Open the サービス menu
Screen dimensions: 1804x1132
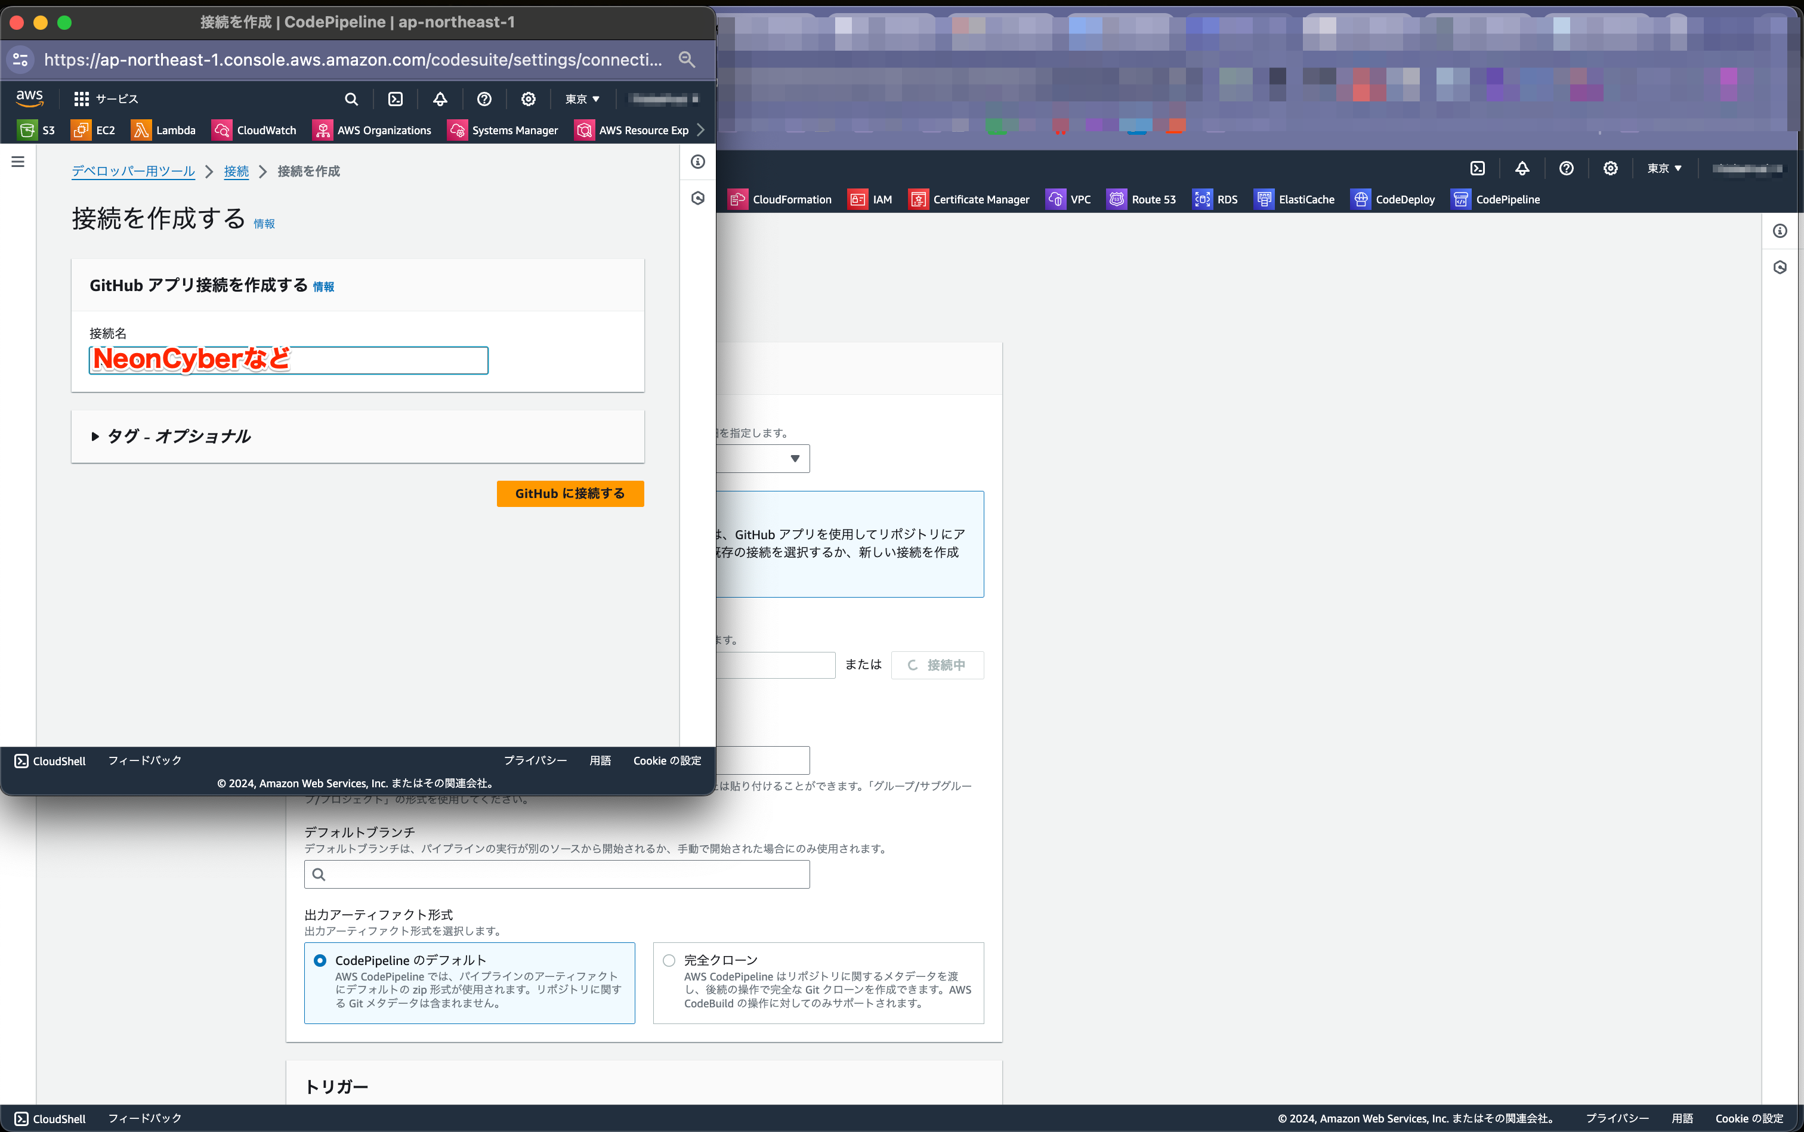click(x=106, y=98)
